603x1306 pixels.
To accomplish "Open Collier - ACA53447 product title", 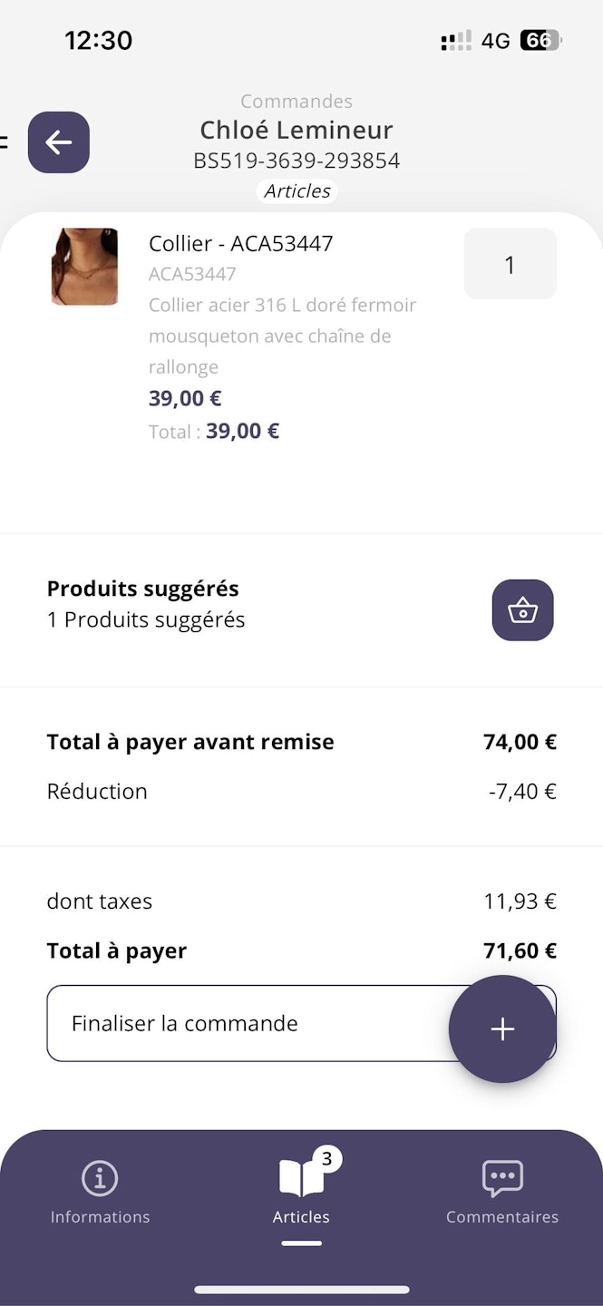I will (x=240, y=243).
